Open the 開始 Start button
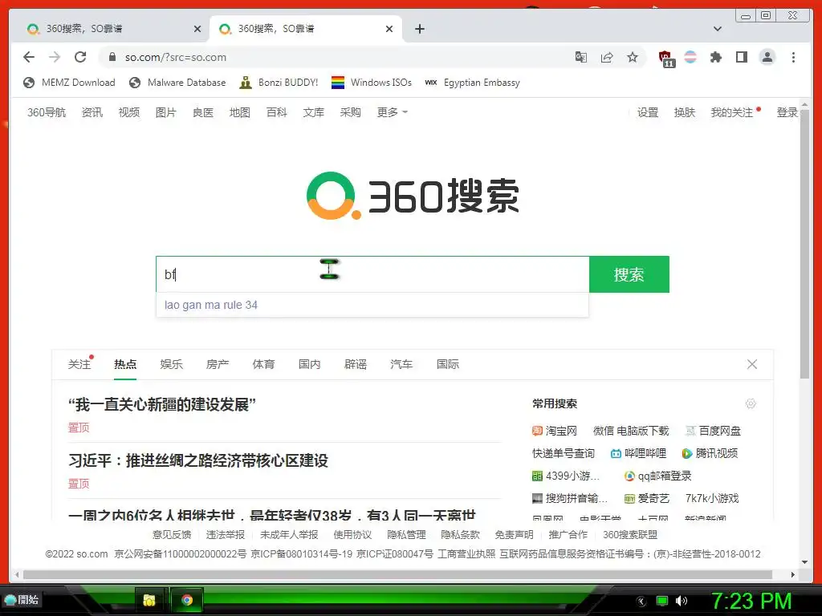 coord(22,600)
